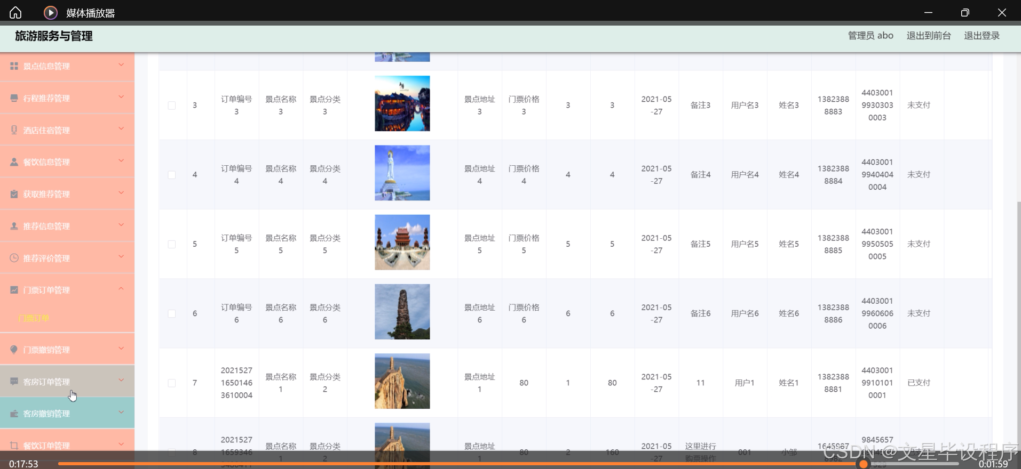Click the 管理员 abo account link
Image resolution: width=1021 pixels, height=469 pixels.
[x=870, y=36]
